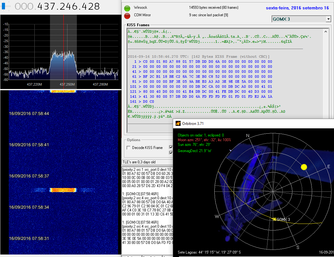Screen dimensions: 334x257
Task: Click the yellow Sun marker on radar
Action: point(303,167)
